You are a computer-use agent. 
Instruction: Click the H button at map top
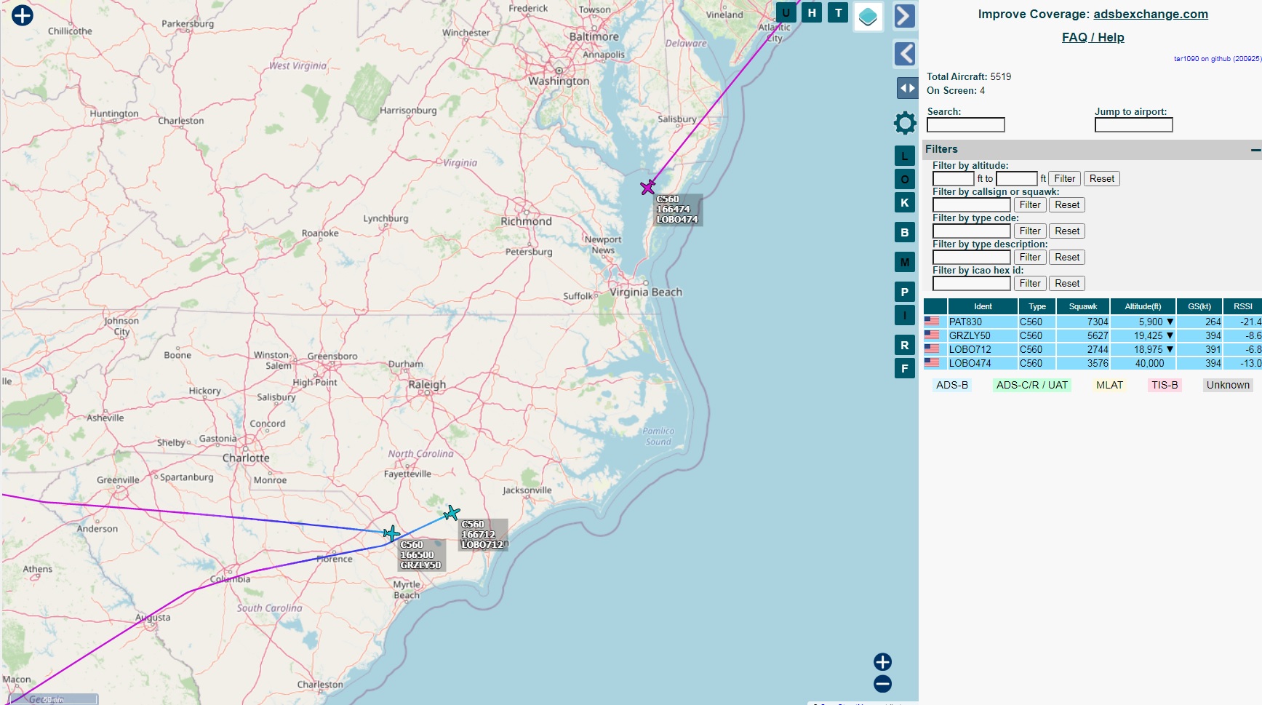click(x=812, y=12)
